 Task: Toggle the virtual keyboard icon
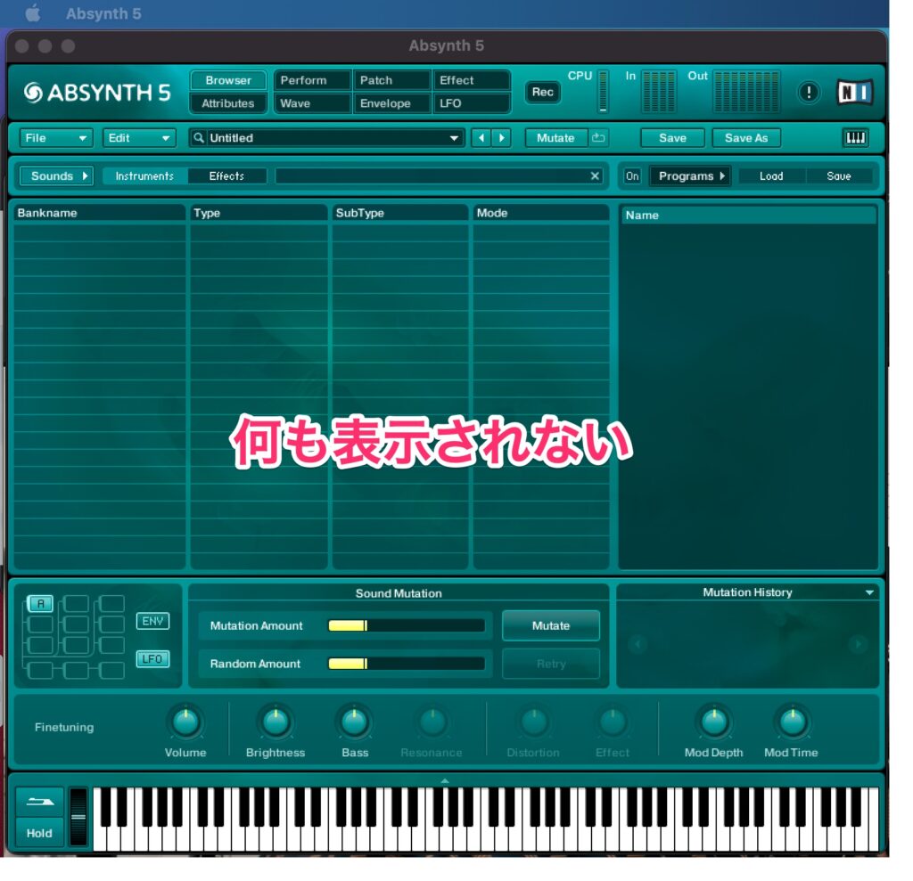(854, 138)
